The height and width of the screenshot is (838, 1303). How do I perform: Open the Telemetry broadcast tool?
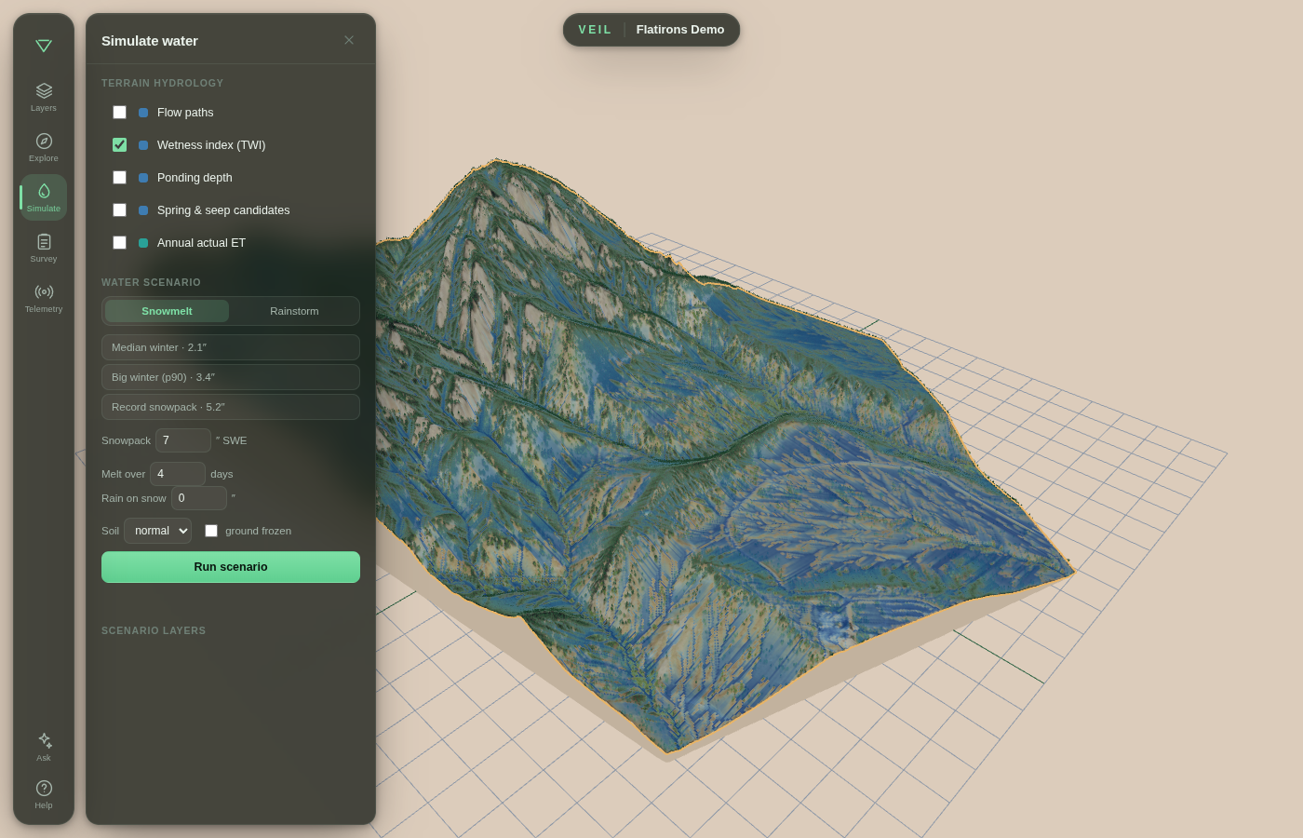coord(44,298)
